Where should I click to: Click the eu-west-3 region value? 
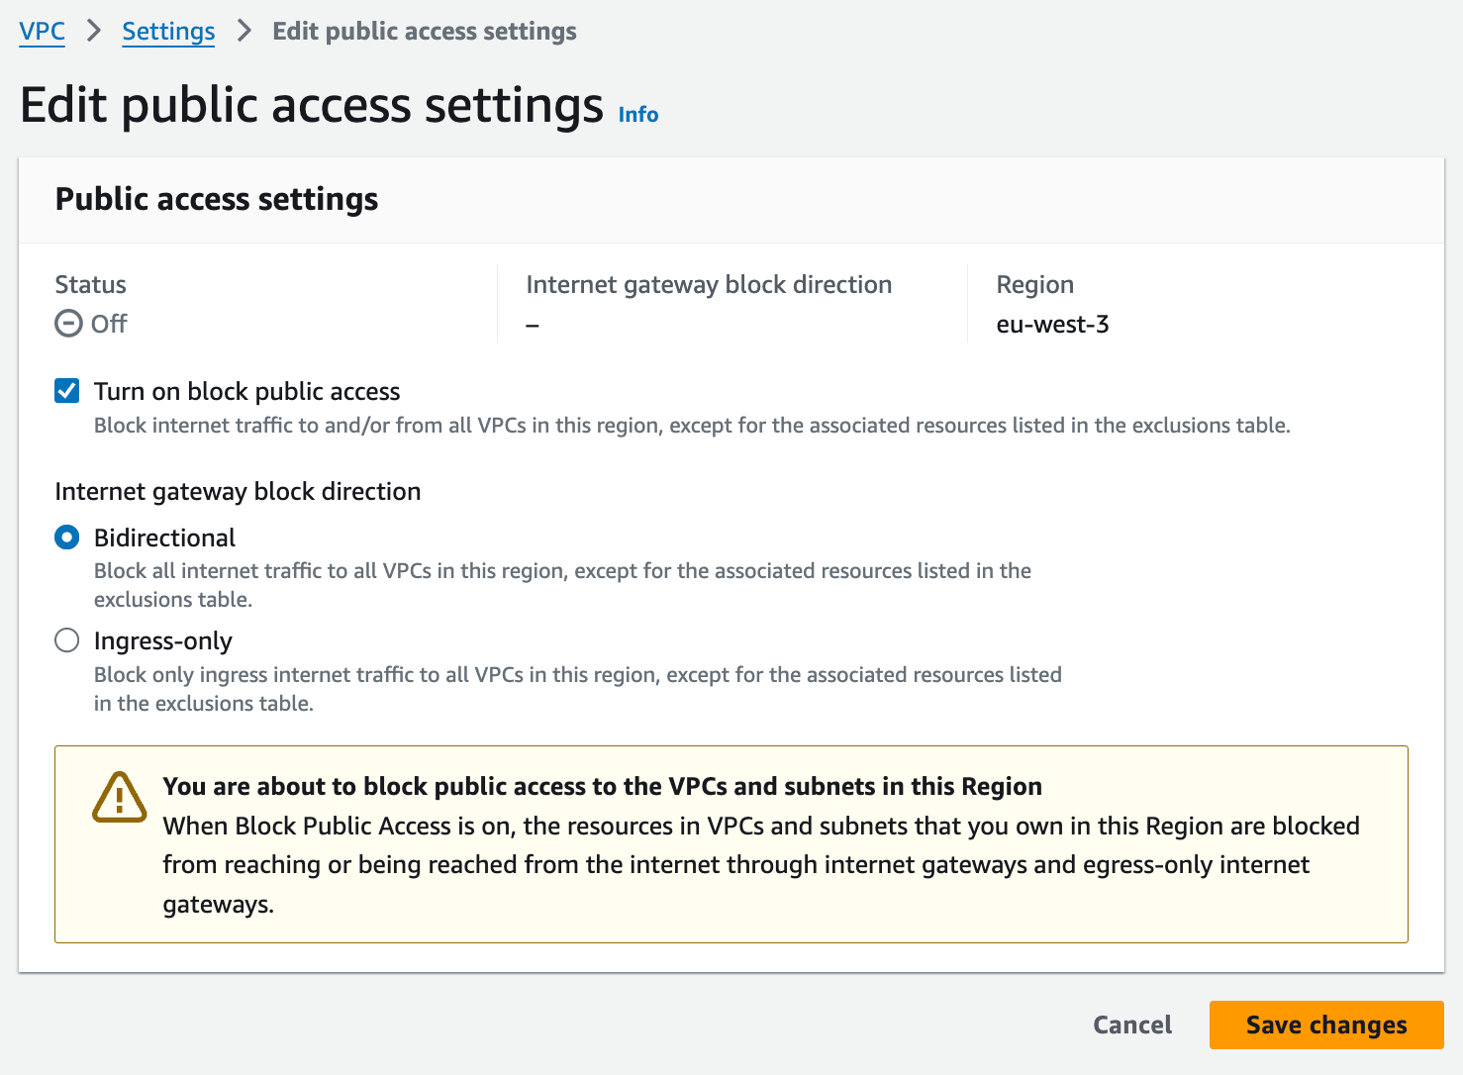(1051, 324)
